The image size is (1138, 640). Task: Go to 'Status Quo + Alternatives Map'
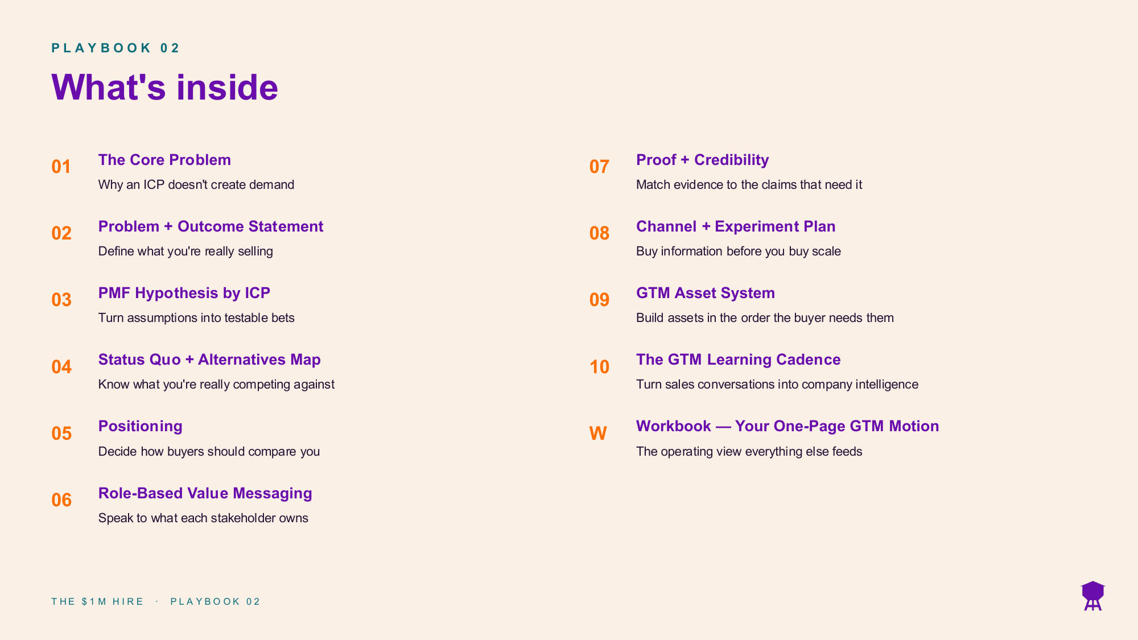click(209, 360)
